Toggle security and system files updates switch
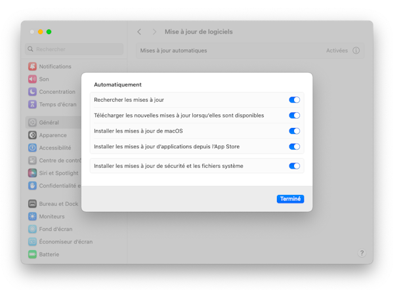This screenshot has width=399, height=290. (x=294, y=166)
